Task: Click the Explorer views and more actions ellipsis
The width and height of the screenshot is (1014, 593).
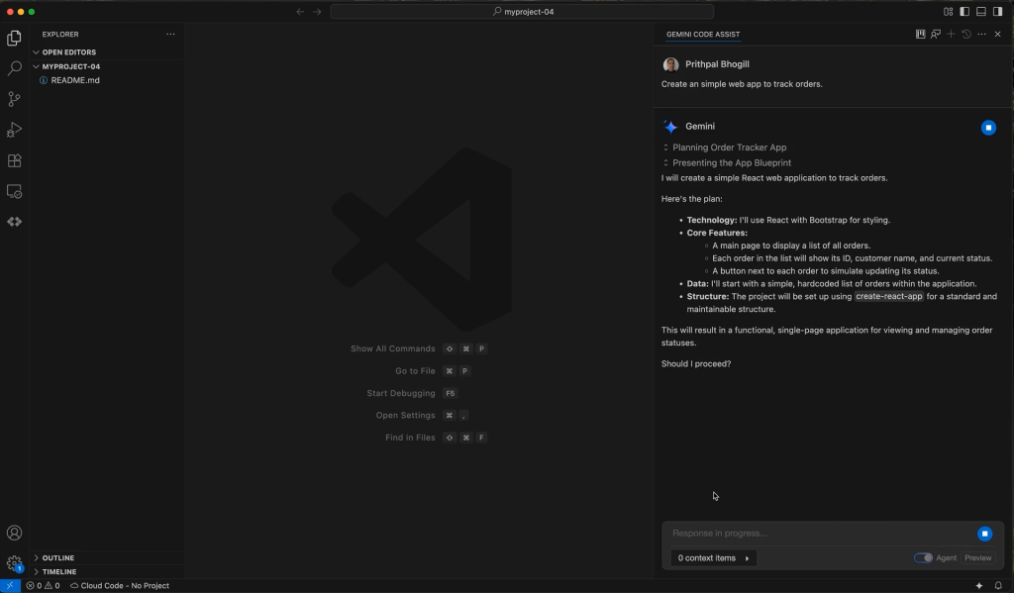Action: tap(170, 35)
